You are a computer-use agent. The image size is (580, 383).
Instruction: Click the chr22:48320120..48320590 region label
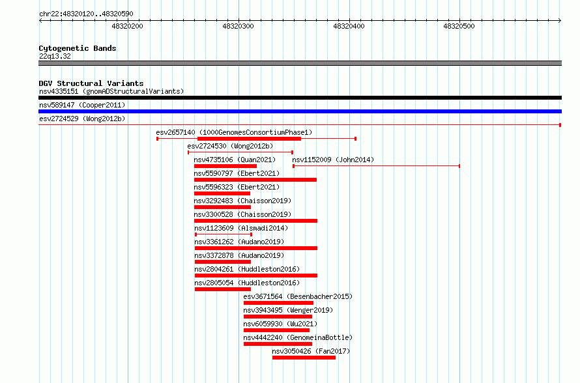86,14
